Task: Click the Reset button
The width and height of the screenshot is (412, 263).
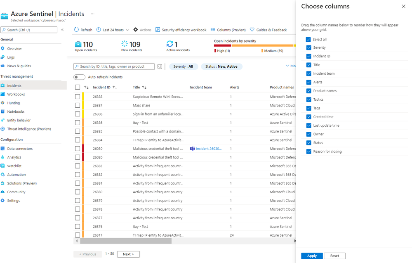Action: click(334, 256)
